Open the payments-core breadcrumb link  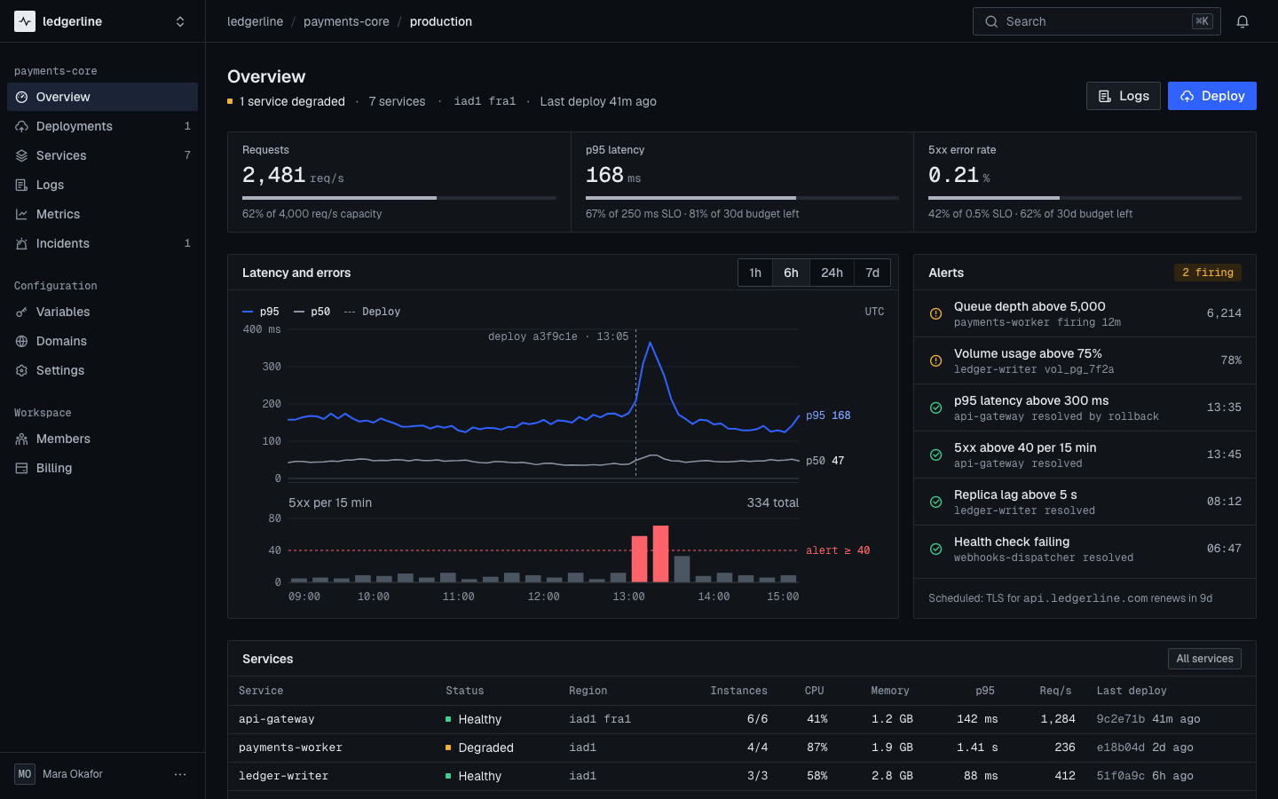346,21
